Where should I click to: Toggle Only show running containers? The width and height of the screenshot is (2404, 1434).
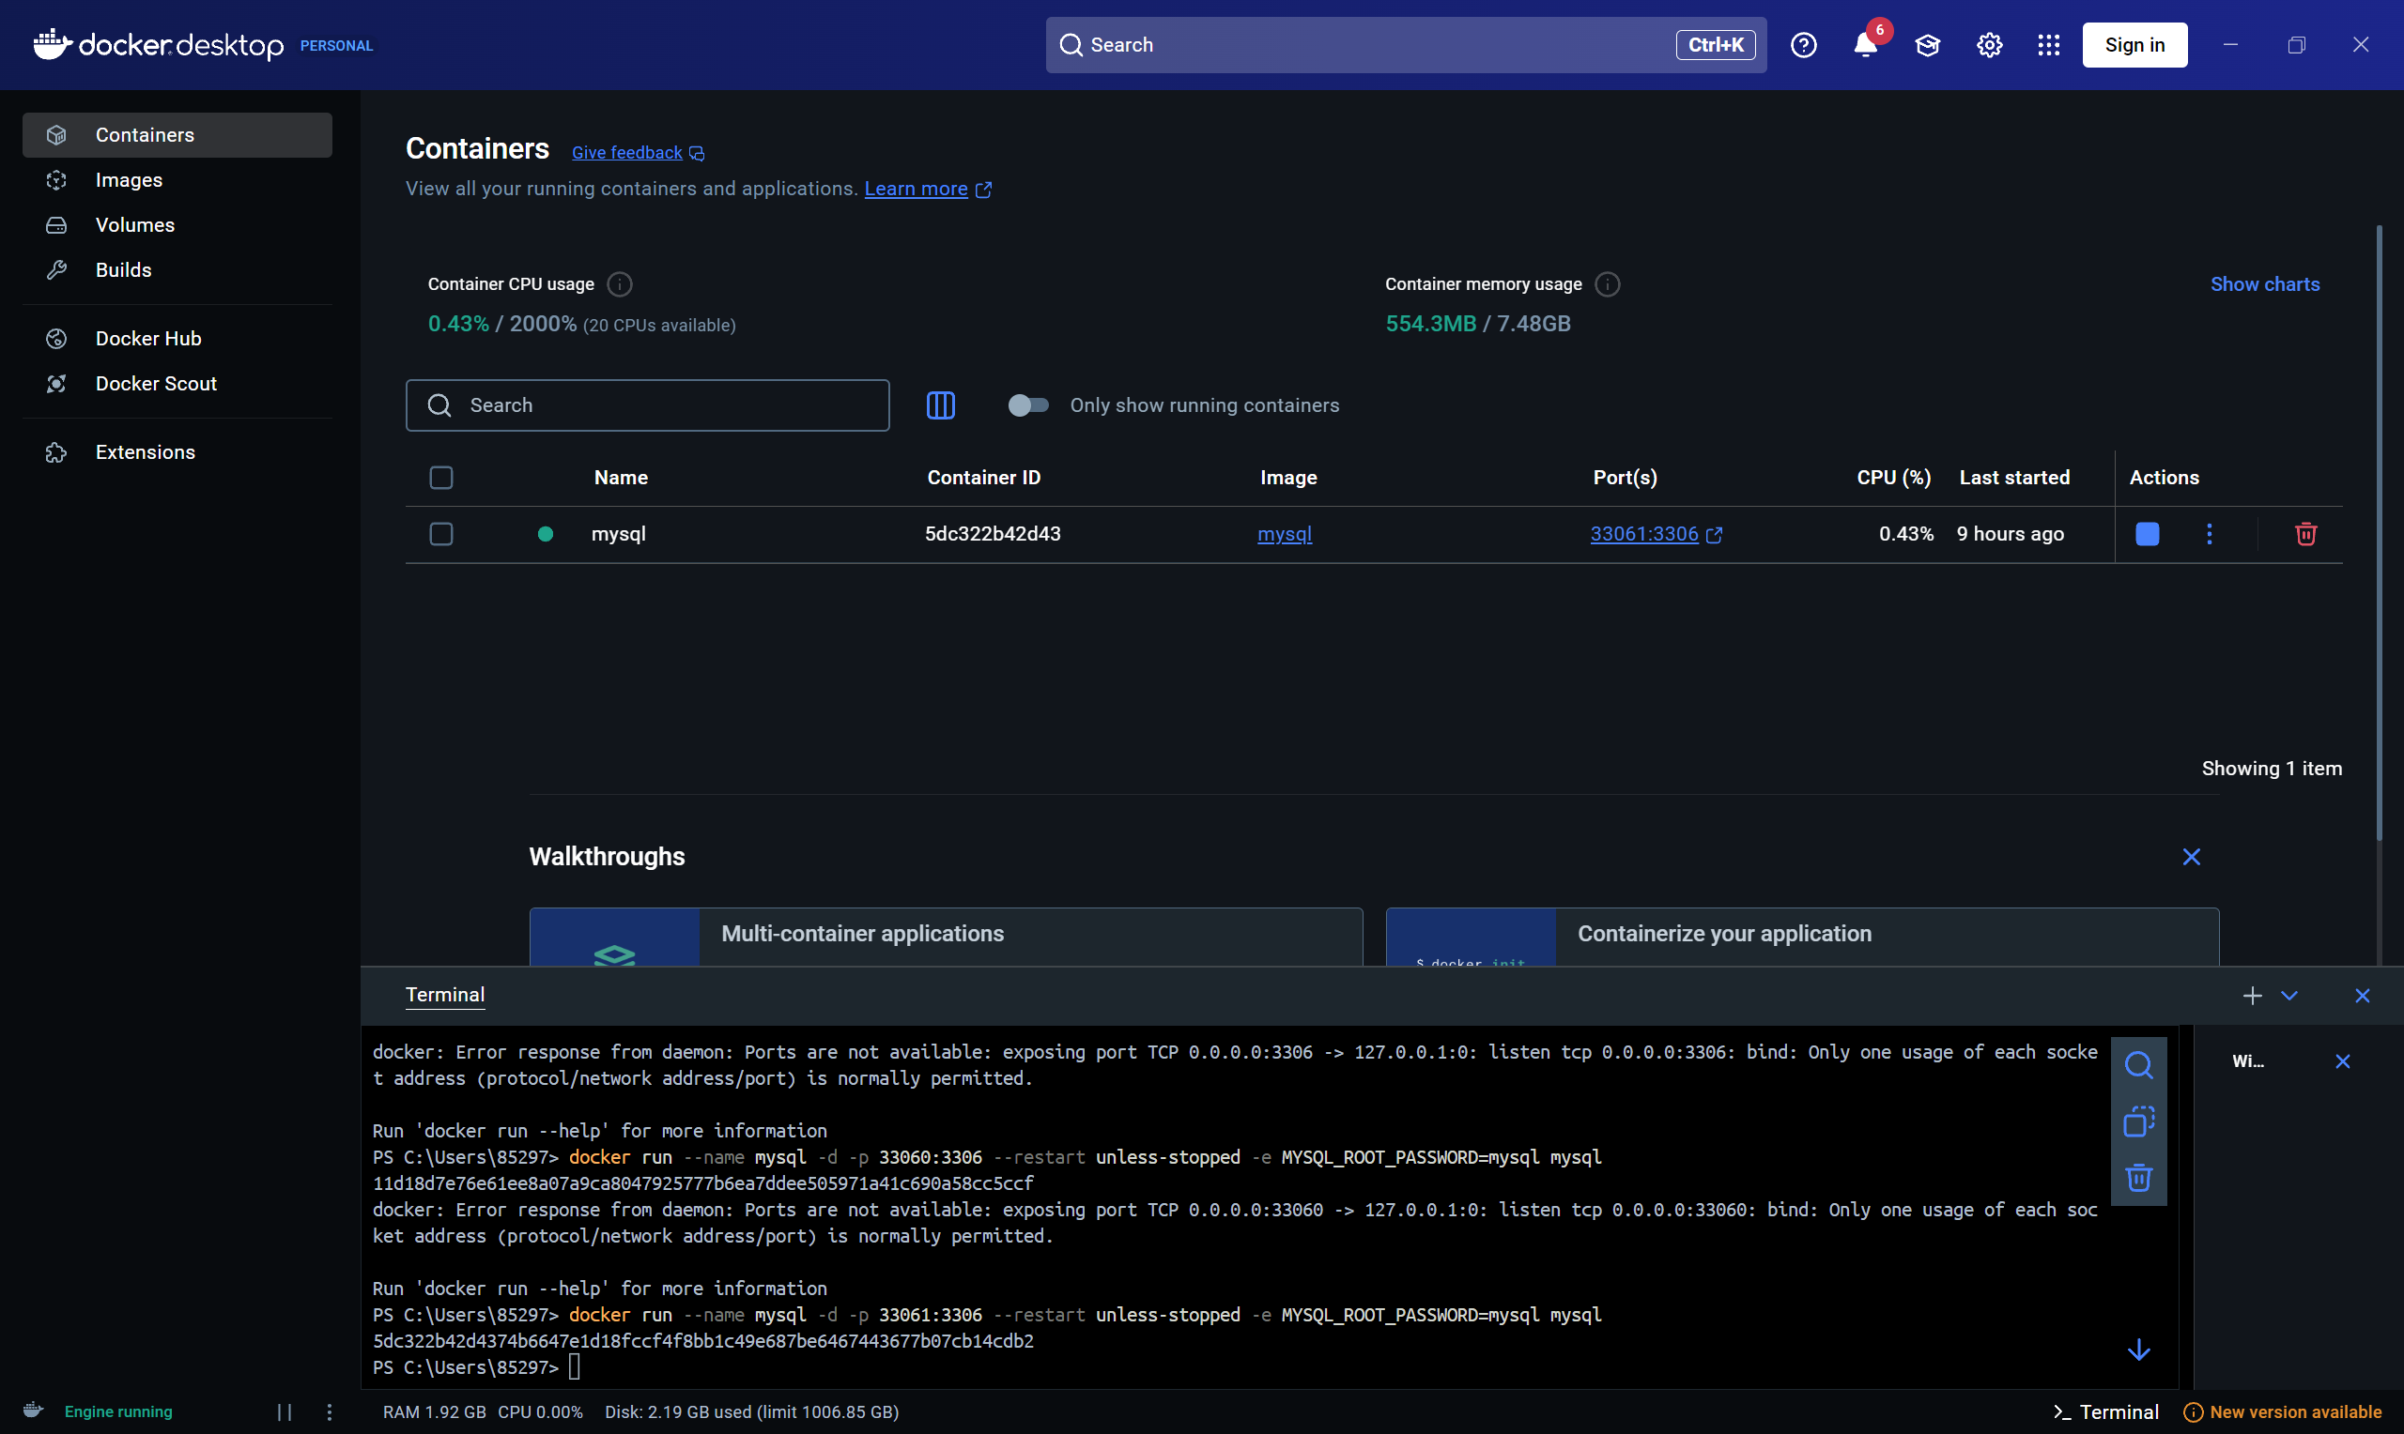[1027, 405]
